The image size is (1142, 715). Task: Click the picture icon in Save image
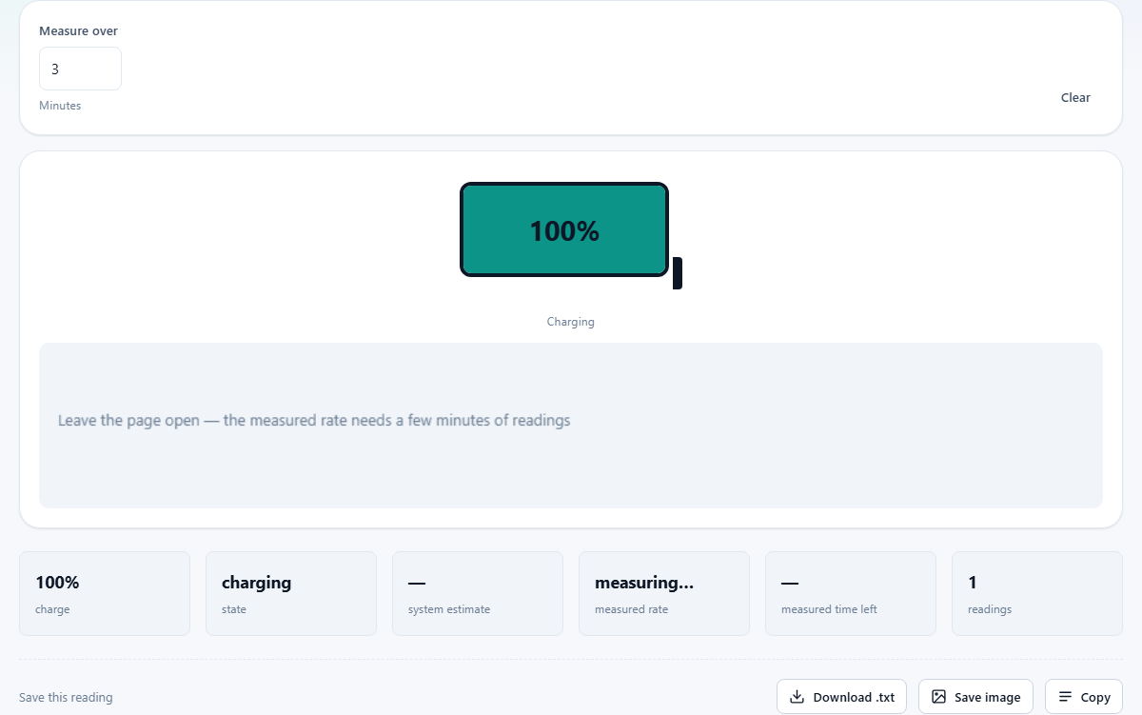[938, 697]
